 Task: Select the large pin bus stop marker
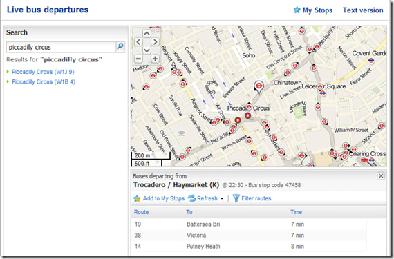(259, 86)
